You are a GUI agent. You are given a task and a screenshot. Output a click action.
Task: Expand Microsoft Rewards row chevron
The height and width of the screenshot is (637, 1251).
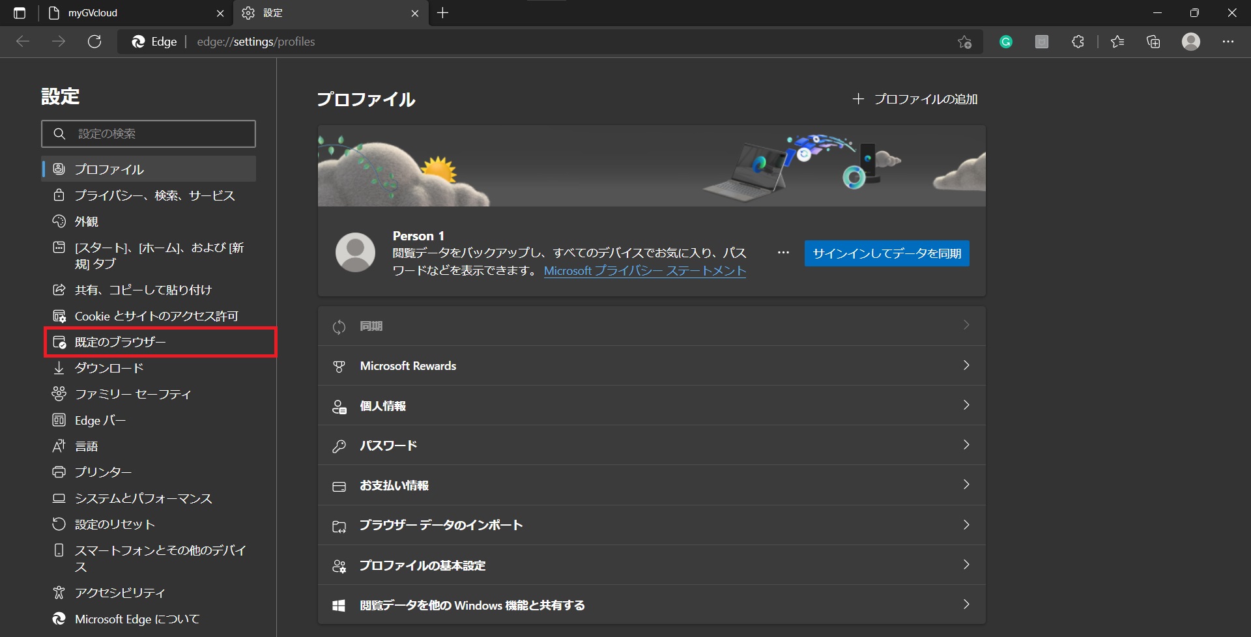(966, 365)
